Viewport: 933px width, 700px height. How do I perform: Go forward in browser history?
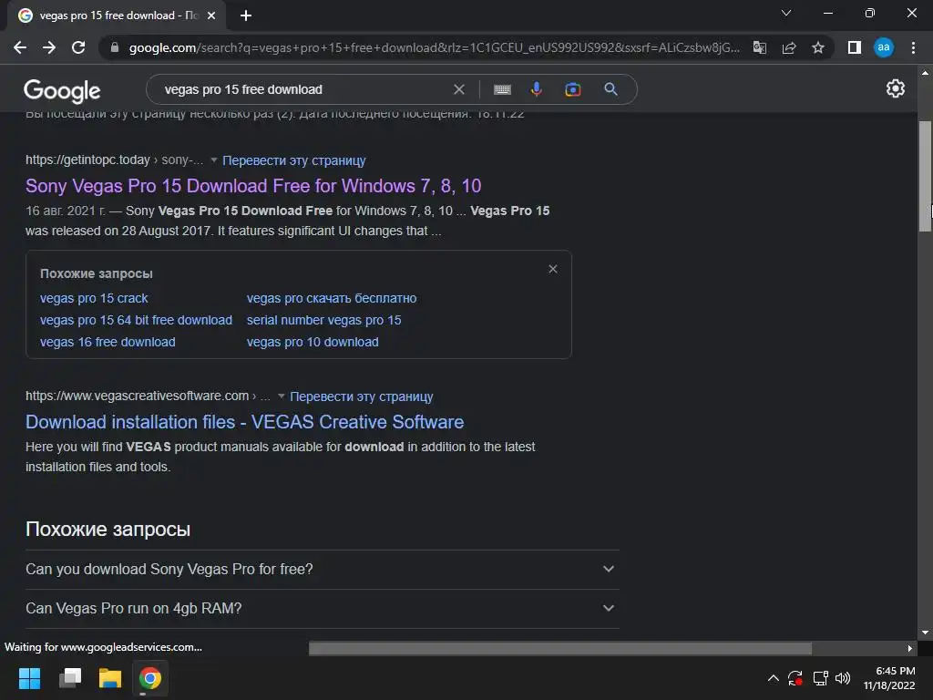pos(49,47)
